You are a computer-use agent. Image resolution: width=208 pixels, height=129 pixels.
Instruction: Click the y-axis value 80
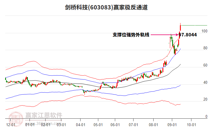pyautogui.click(x=205, y=48)
